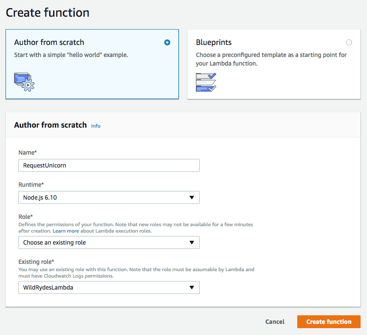Open the Runtime dropdown showing Node.js 6.10

pos(109,197)
